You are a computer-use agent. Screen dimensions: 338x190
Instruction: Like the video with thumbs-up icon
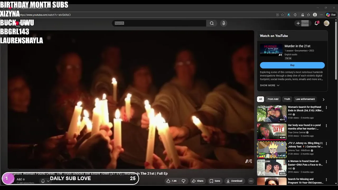pyautogui.click(x=171, y=181)
